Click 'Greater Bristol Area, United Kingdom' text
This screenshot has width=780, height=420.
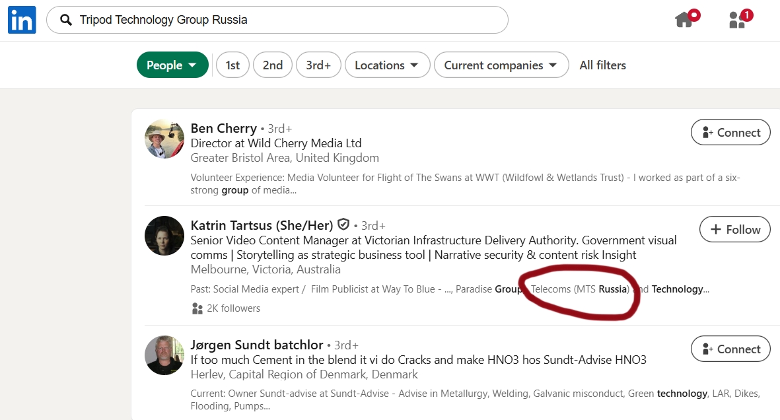285,158
